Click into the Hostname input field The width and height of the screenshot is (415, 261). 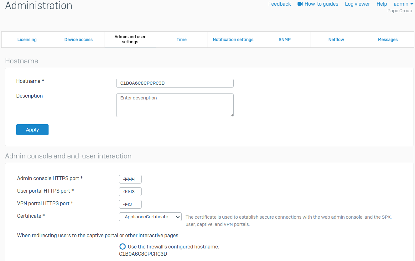(x=175, y=83)
